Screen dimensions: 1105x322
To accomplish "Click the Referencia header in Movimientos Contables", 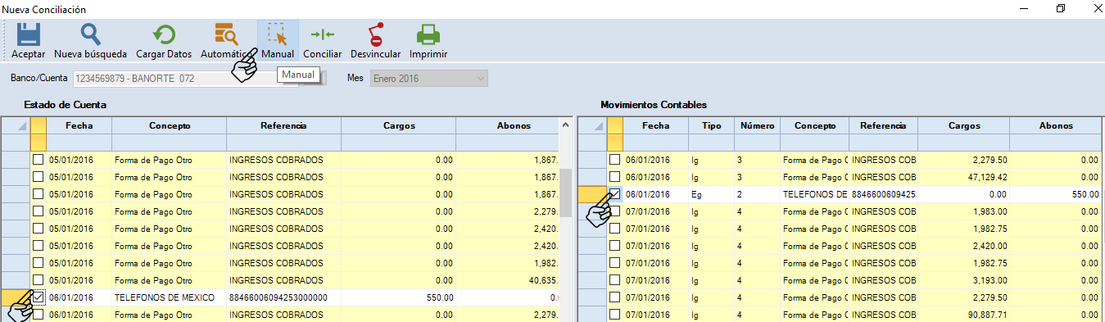I will coord(883,126).
